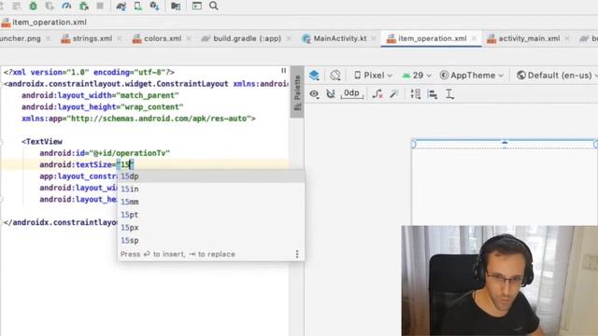598x336 pixels.
Task: Select 15dp autocomplete suggestion
Action: 211,176
